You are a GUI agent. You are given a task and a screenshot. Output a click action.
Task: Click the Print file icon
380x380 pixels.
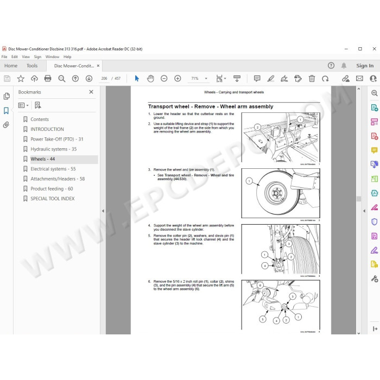[48, 78]
